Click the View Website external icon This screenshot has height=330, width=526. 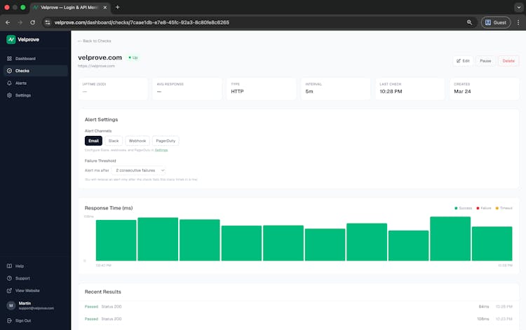[9, 290]
